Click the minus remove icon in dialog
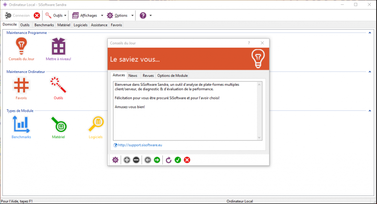This screenshot has height=204, width=377. pos(136,160)
